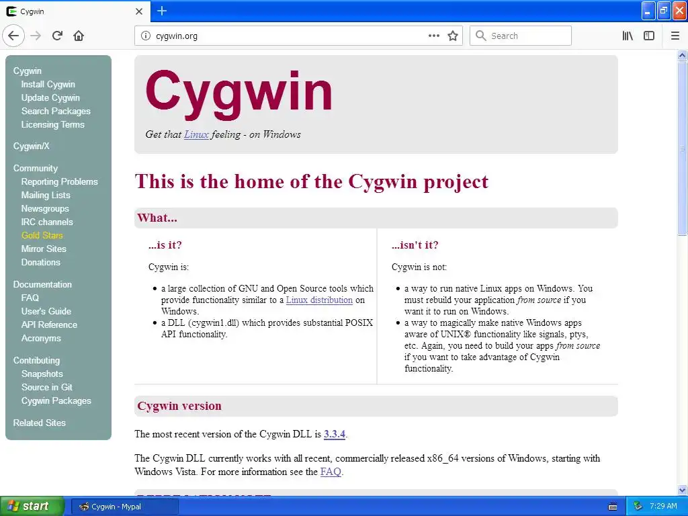This screenshot has width=688, height=516.
Task: Open Reporting Problems link
Action: (60, 181)
